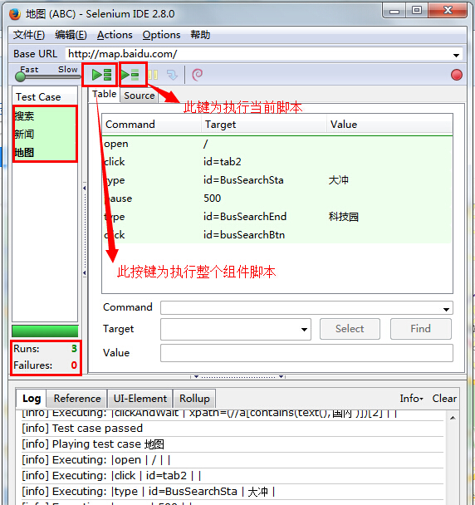The width and height of the screenshot is (475, 505).
Task: Open the 编辑(E) menu
Action: [71, 35]
